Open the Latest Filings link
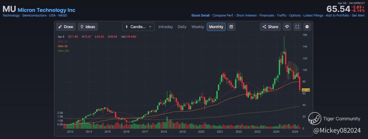The image size is (368, 139). (313, 15)
